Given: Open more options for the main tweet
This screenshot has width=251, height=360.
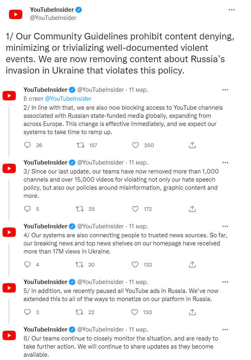Looking at the screenshot, I should 232,9.
